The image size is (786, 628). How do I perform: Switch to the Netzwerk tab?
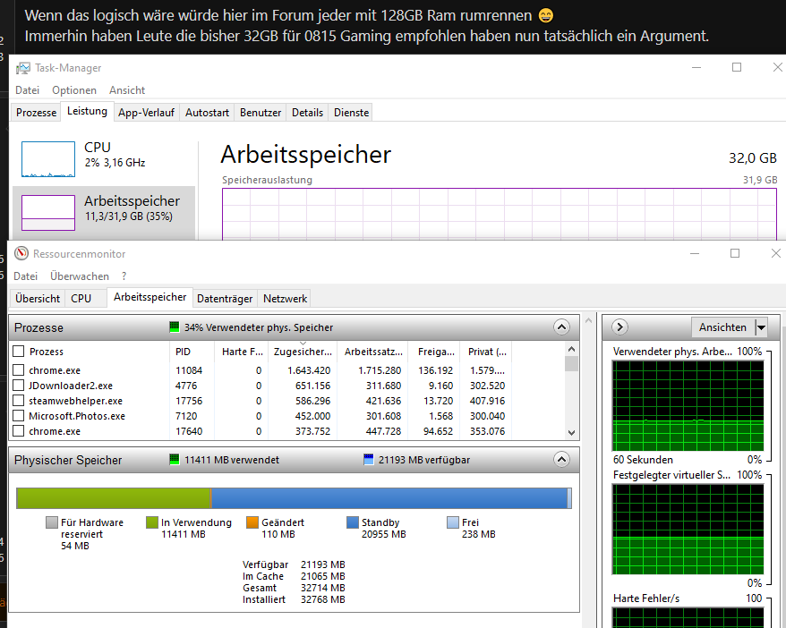point(286,299)
